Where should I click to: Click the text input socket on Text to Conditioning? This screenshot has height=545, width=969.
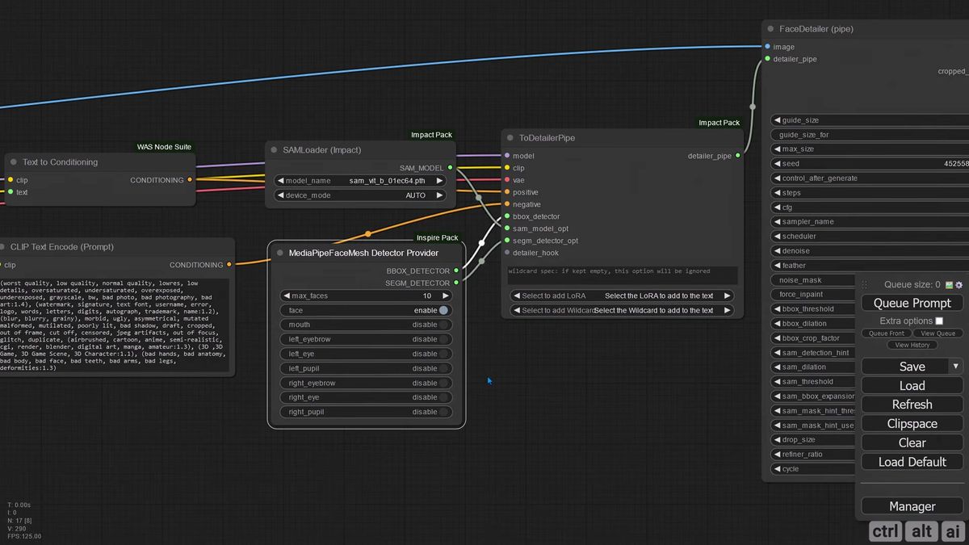[10, 192]
